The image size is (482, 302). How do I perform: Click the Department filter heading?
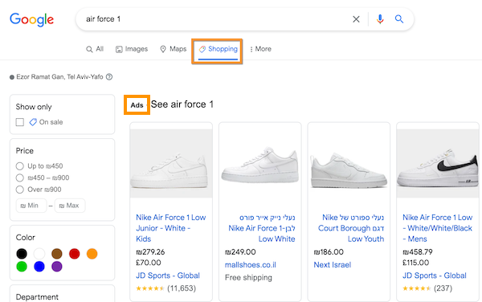point(37,297)
